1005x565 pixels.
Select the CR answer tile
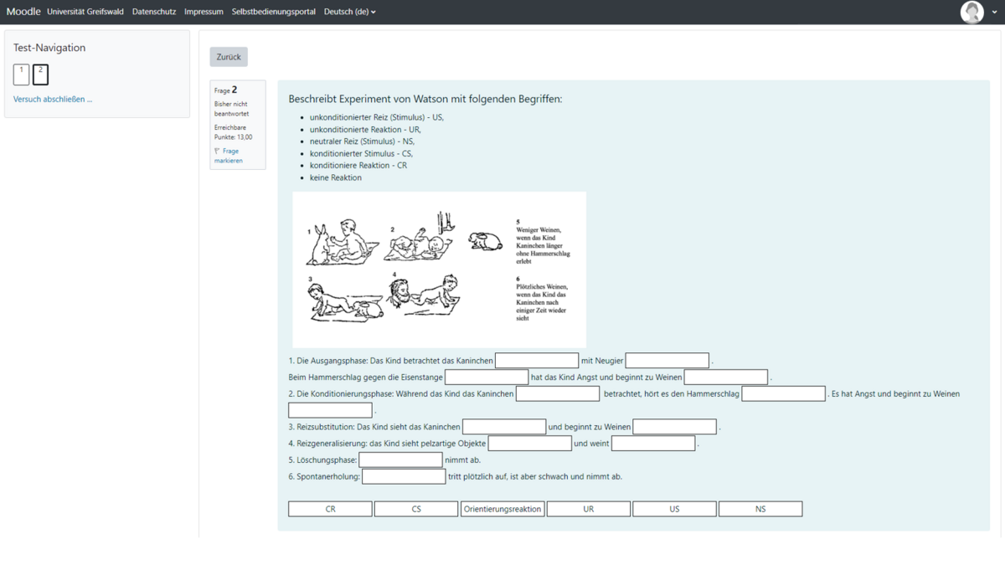330,509
